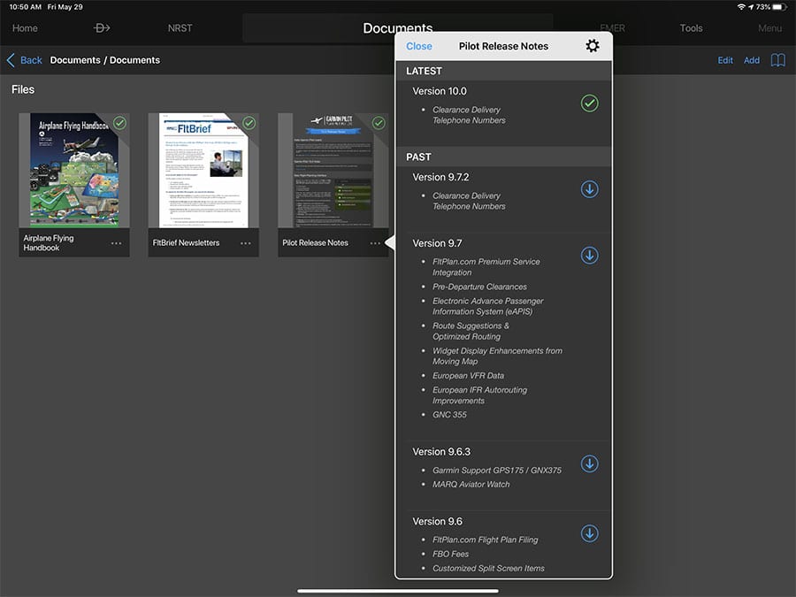Tap 'FBO Fees' bullet

[x=450, y=554]
